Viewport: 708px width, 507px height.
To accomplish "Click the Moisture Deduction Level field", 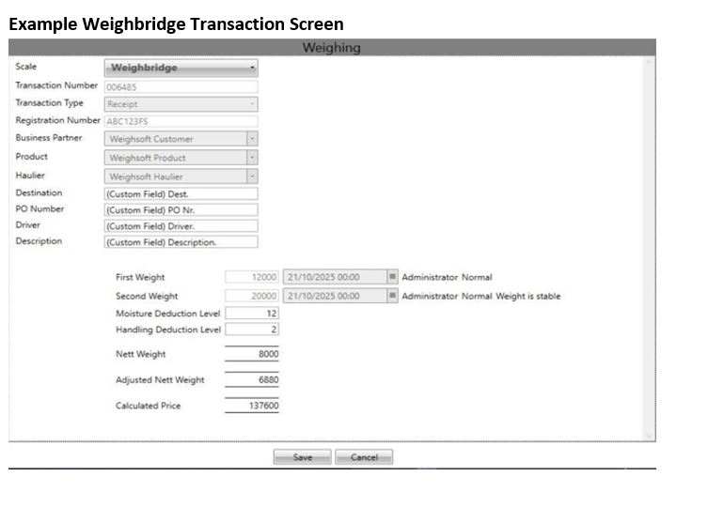I will [x=252, y=313].
